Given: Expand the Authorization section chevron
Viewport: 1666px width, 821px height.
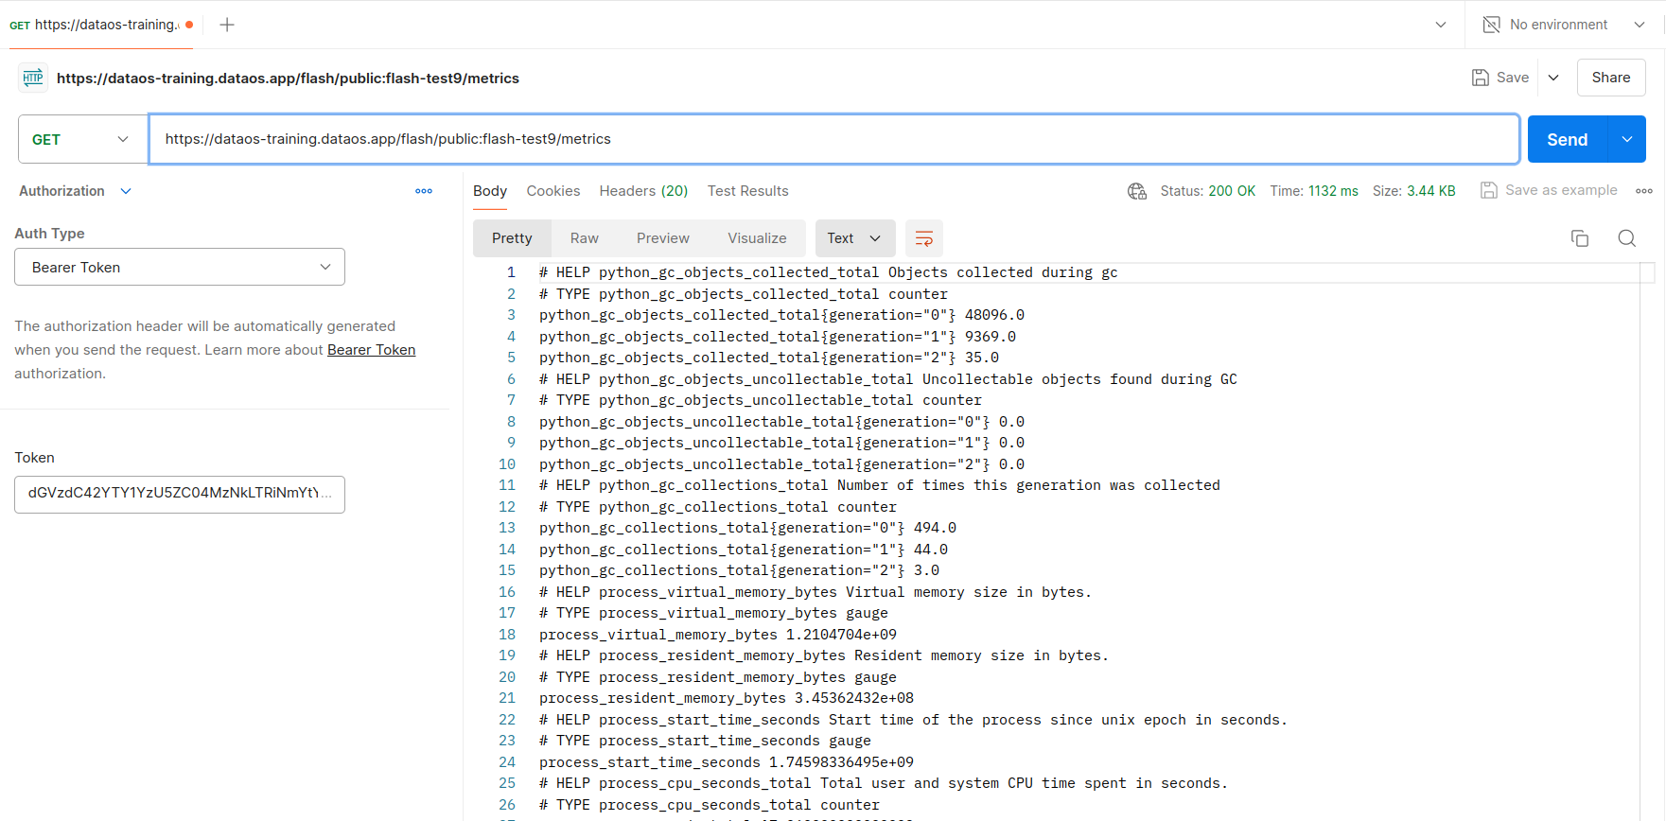Looking at the screenshot, I should tap(126, 191).
